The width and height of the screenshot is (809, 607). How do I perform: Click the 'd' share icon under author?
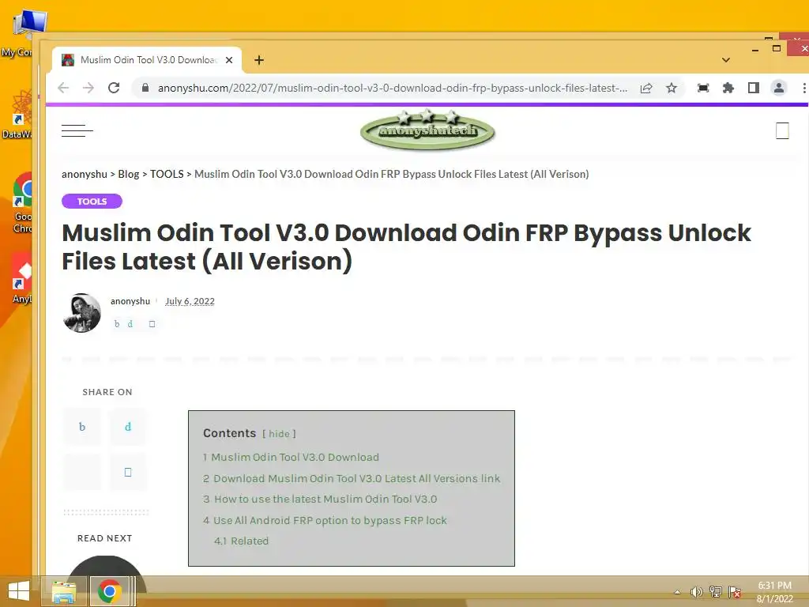[130, 323]
